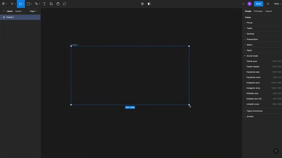Select the Text tool

[44, 4]
